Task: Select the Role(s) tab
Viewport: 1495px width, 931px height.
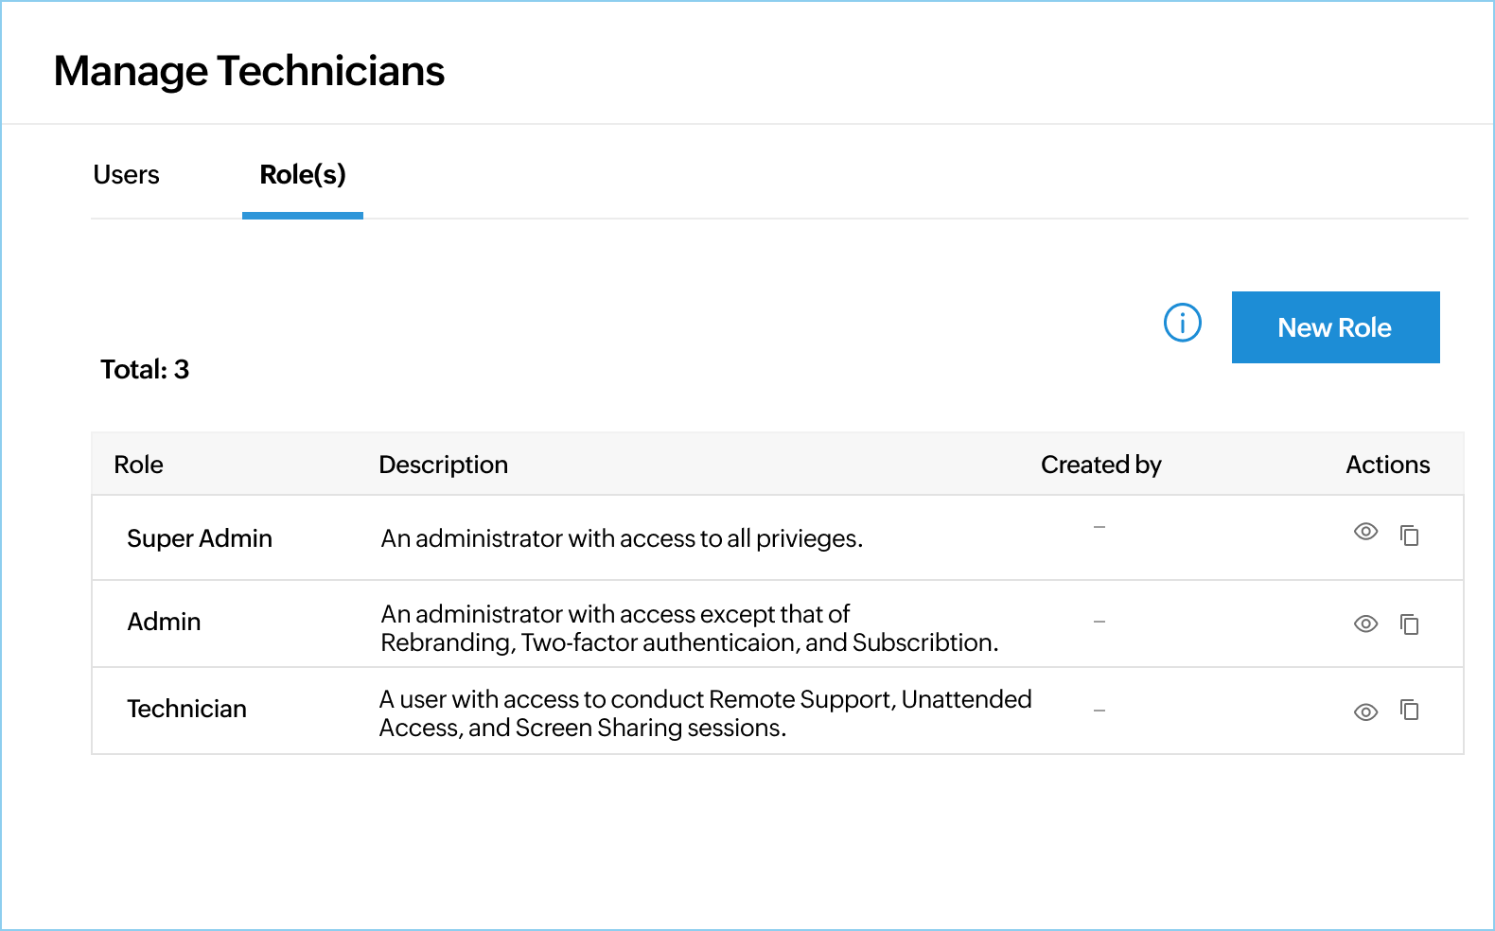Action: click(302, 174)
